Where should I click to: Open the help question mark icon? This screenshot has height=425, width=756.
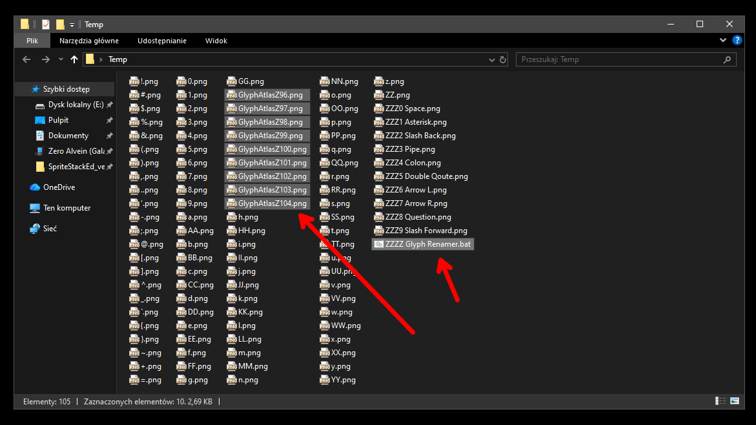pos(737,41)
